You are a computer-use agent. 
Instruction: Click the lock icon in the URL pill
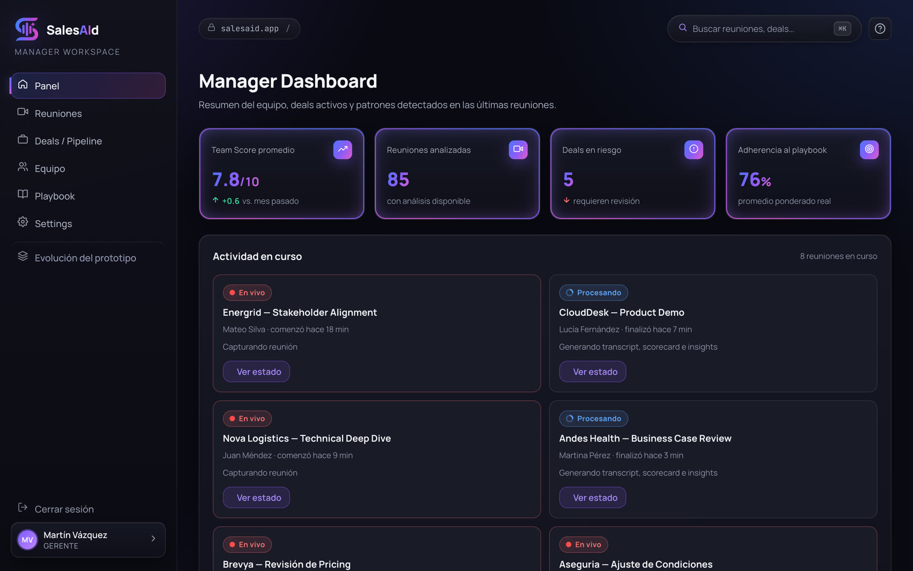point(212,27)
